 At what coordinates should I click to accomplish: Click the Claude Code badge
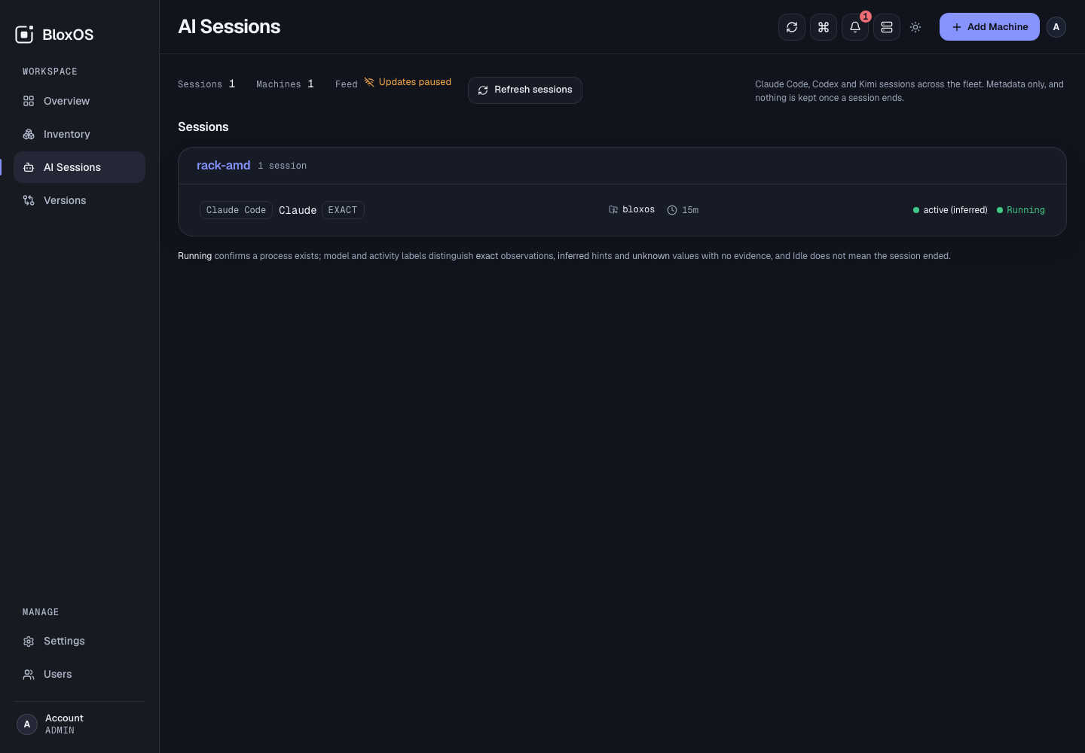[x=236, y=210]
